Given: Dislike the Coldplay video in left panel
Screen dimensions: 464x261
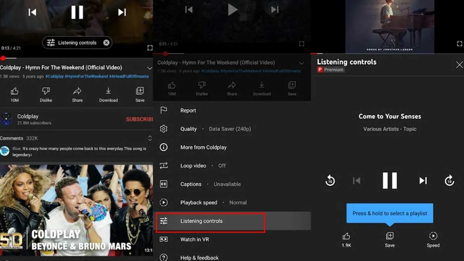Looking at the screenshot, I should click(46, 95).
